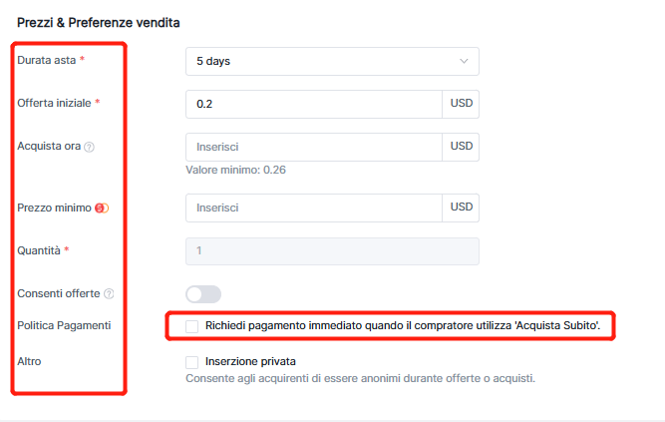Click the coin icon next to Prezzo minimo

101,209
